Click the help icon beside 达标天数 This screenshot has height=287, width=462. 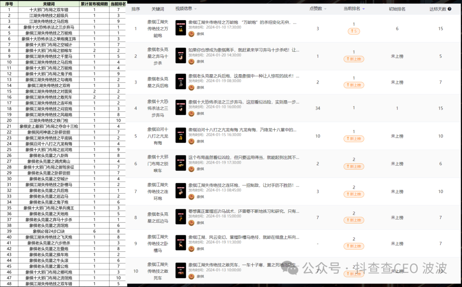(449, 9)
